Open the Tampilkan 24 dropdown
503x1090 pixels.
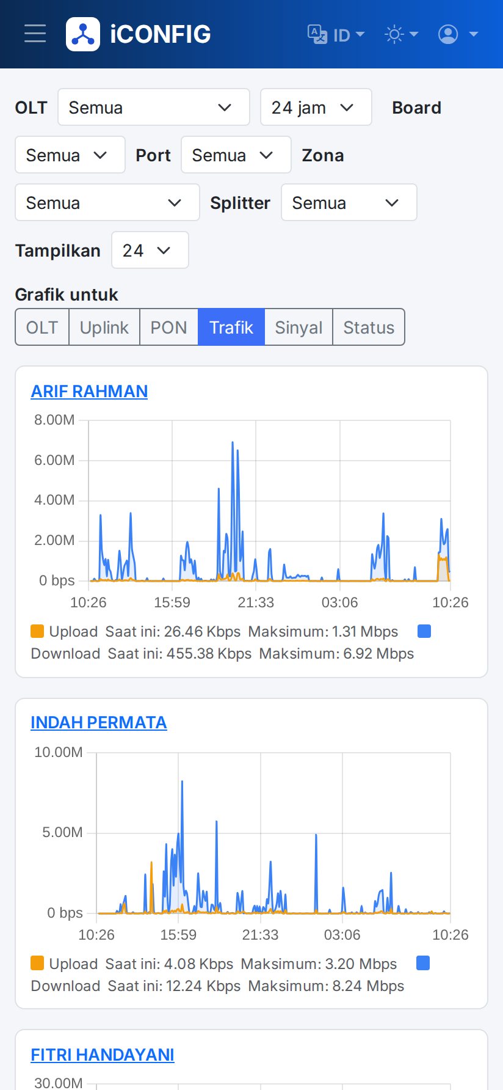point(150,250)
